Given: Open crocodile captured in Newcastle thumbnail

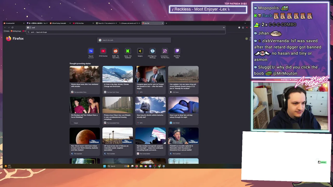Looking at the screenshot, I should coord(183,136).
